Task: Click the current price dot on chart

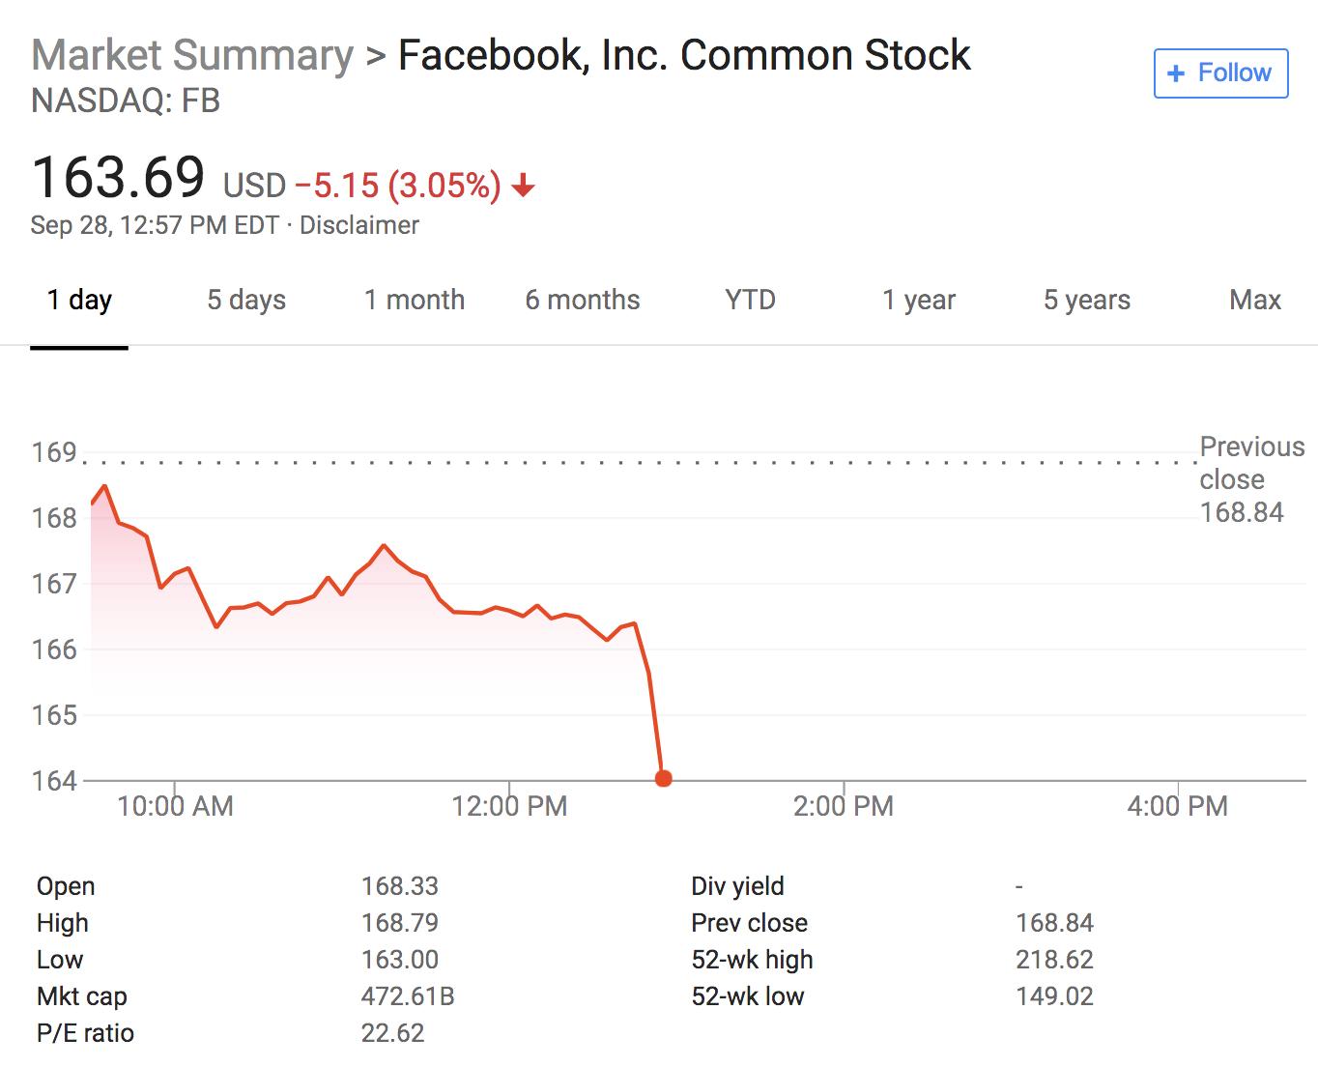Action: pyautogui.click(x=663, y=778)
